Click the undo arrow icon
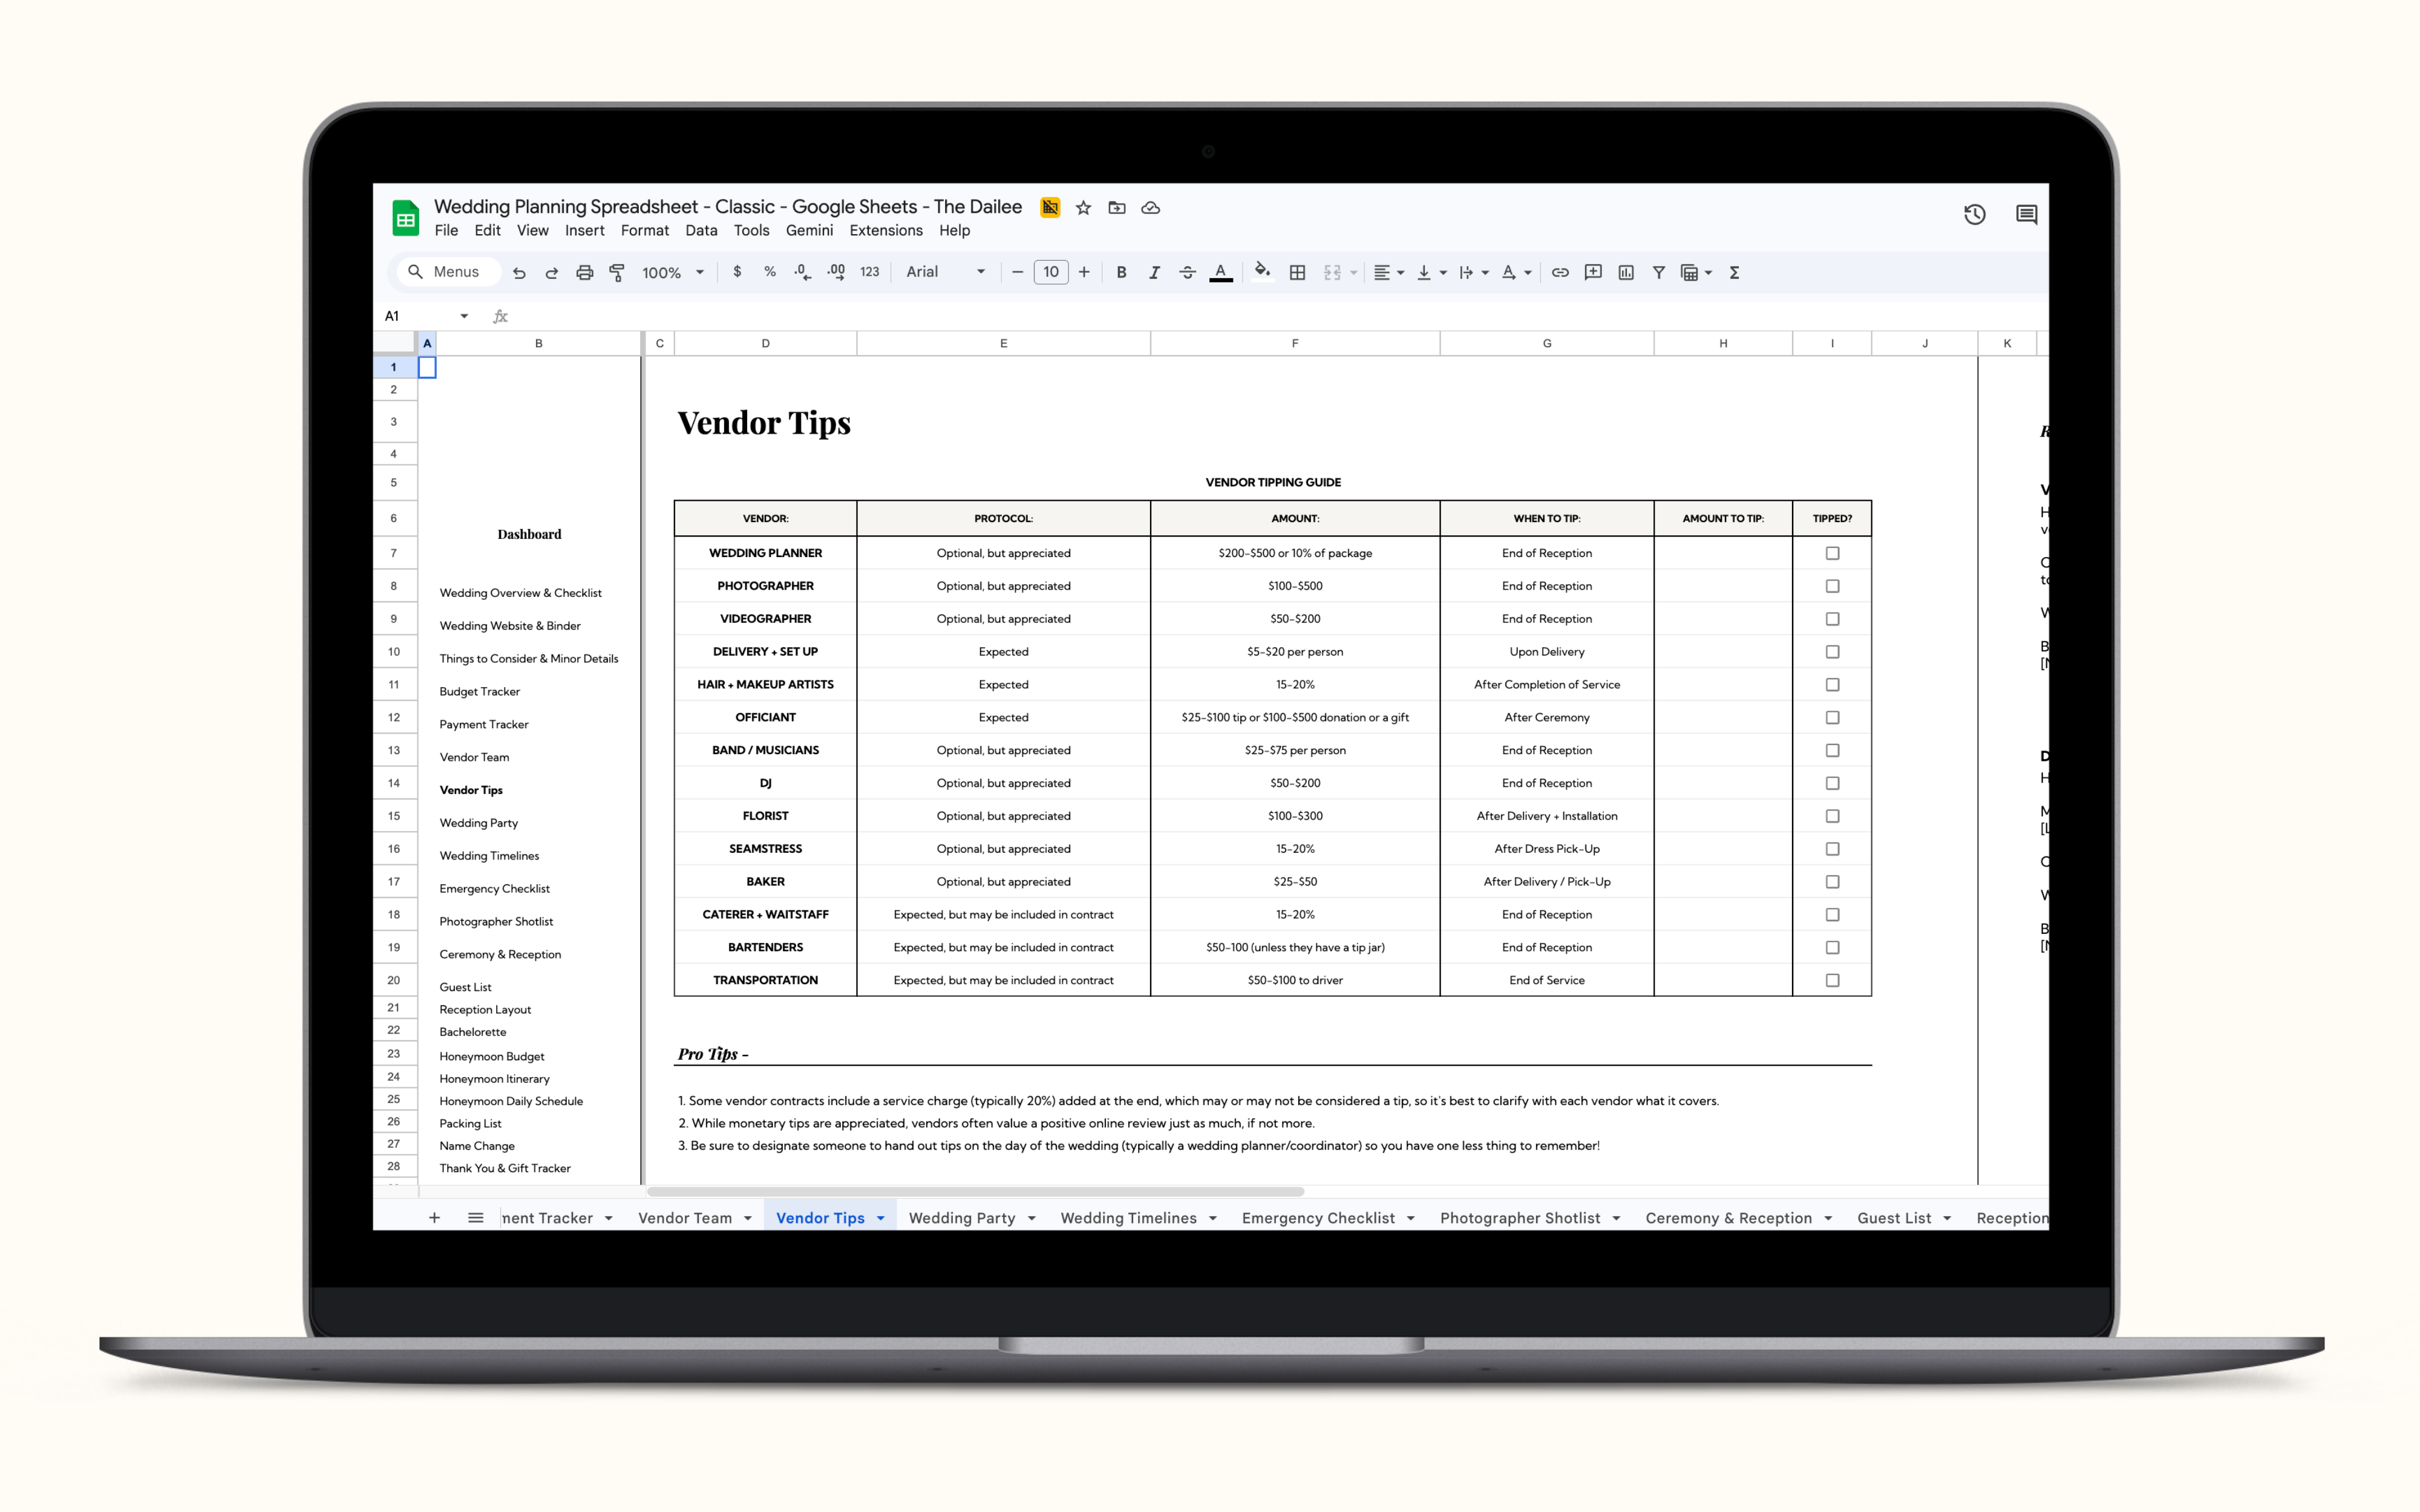2420x1512 pixels. [x=519, y=272]
